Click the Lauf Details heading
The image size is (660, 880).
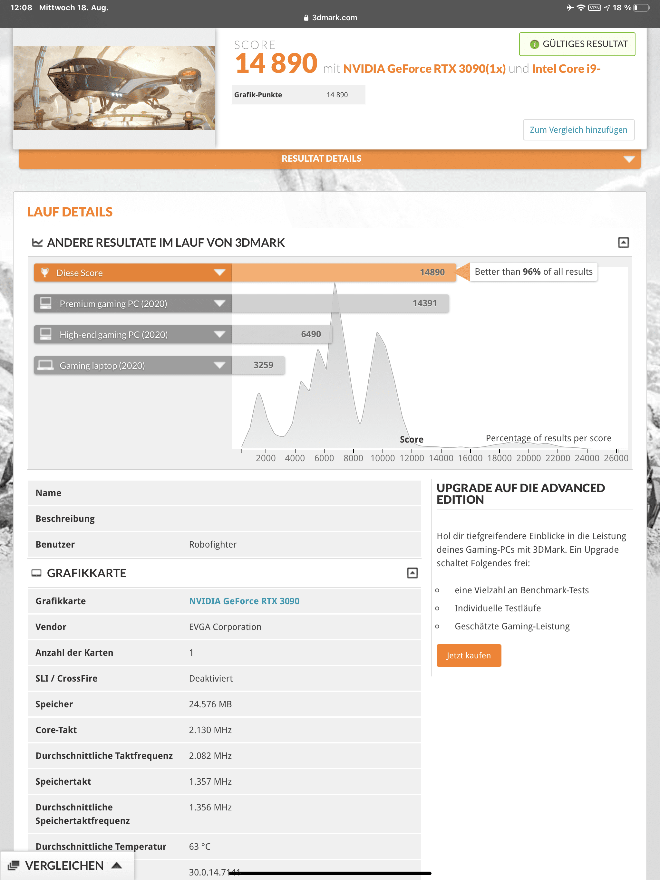coord(70,212)
